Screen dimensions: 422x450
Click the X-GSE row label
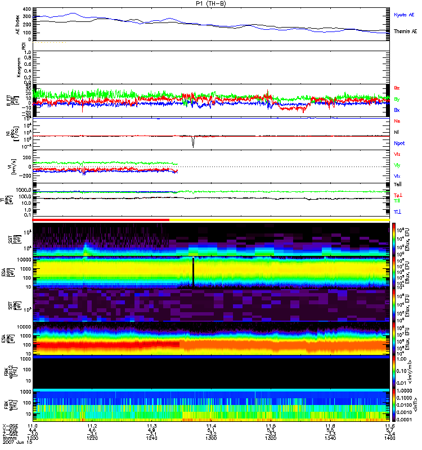pyautogui.click(x=10, y=426)
